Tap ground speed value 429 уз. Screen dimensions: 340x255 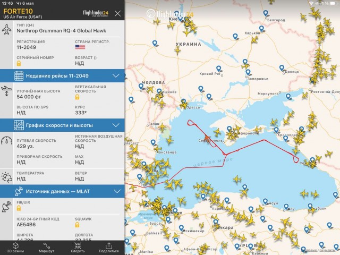point(25,146)
